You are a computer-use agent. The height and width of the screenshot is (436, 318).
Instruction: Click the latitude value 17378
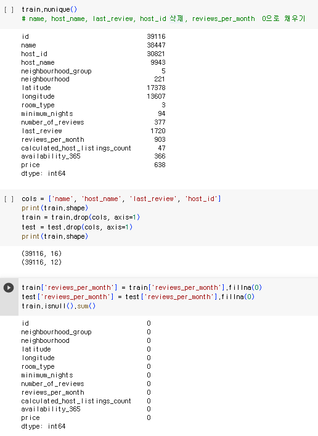click(156, 88)
